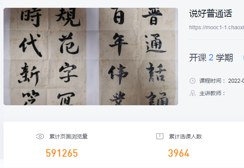Click the eye icon beside 累计页面浏览量
244x168 pixels.
[x=40, y=136]
